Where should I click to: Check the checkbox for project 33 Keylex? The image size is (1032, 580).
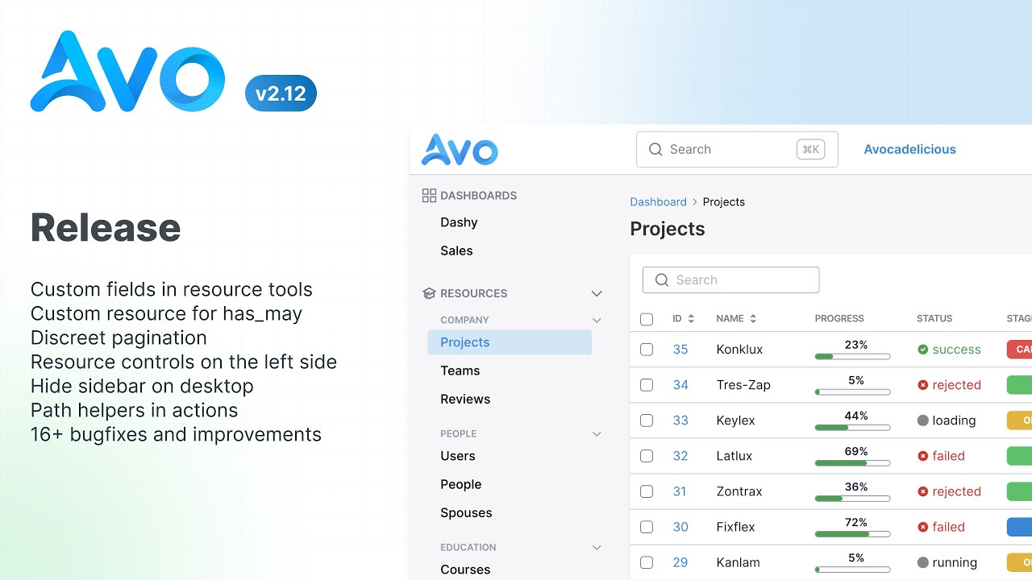pyautogui.click(x=647, y=420)
